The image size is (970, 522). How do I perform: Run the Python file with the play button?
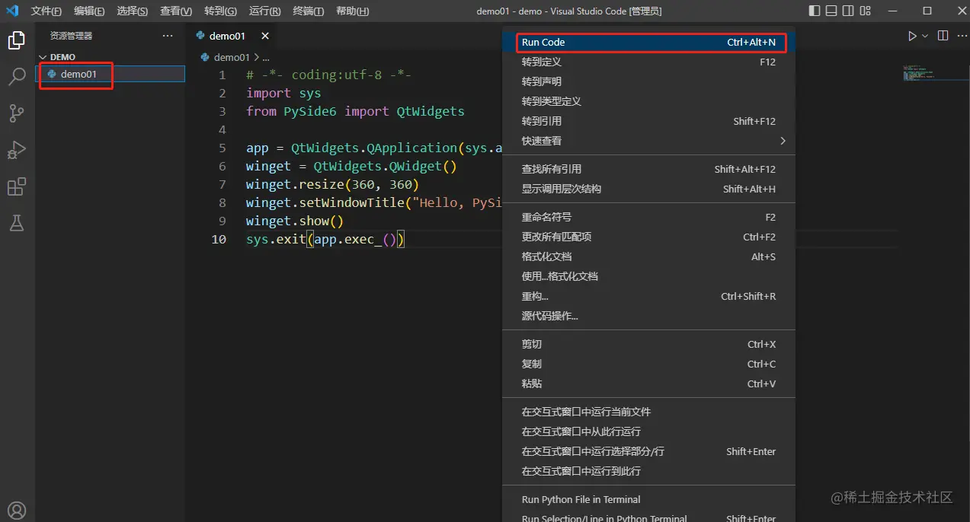tap(911, 36)
